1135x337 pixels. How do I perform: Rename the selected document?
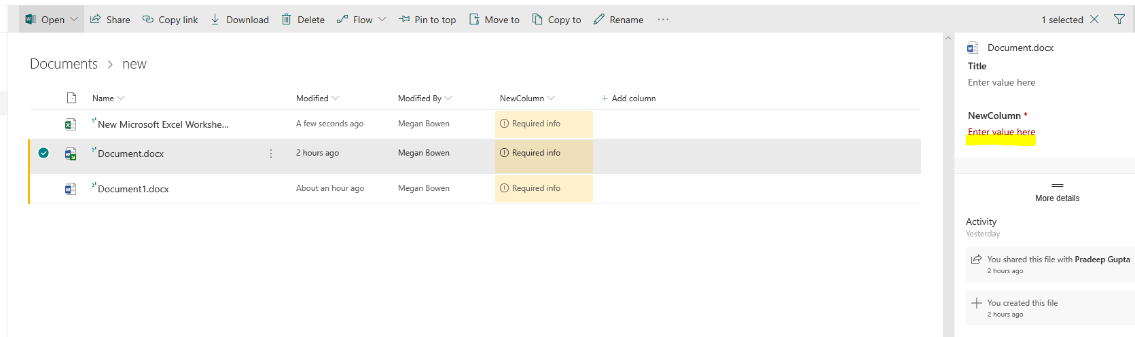click(x=618, y=20)
